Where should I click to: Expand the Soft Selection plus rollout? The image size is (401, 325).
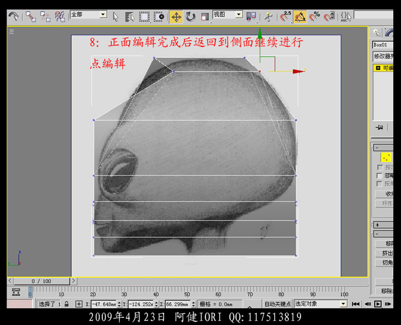384,225
